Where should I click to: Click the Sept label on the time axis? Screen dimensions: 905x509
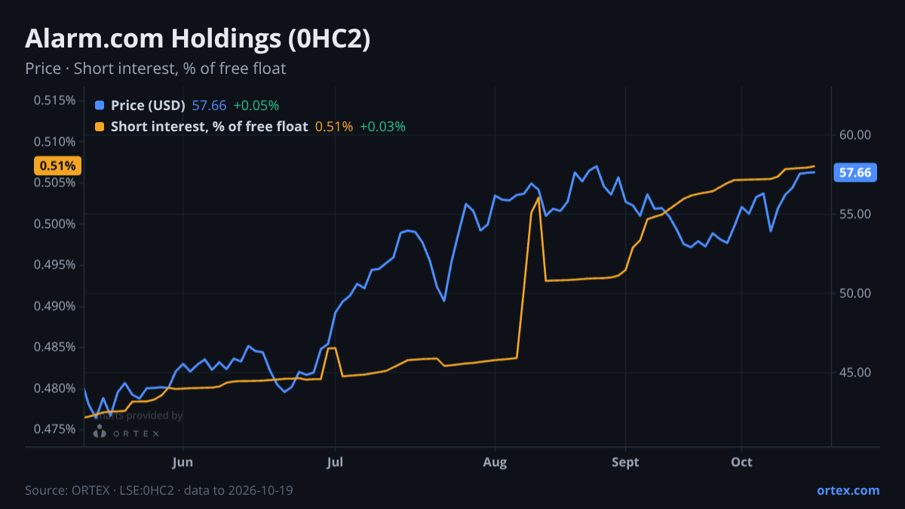coord(625,462)
